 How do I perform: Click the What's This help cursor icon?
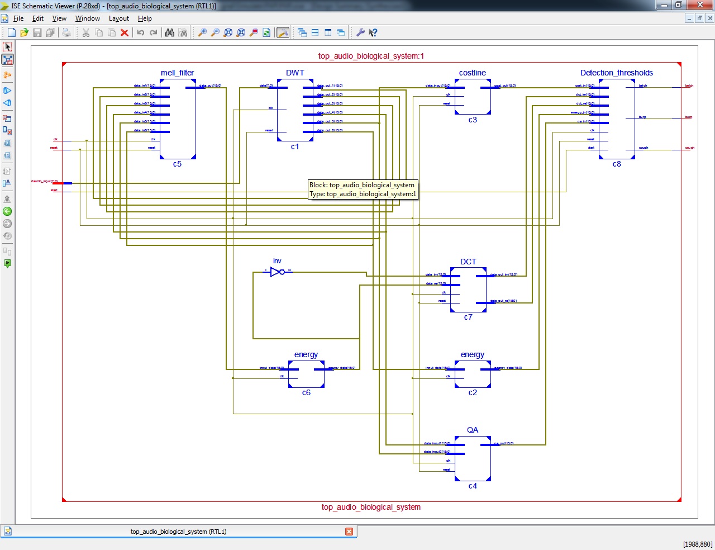pos(373,33)
